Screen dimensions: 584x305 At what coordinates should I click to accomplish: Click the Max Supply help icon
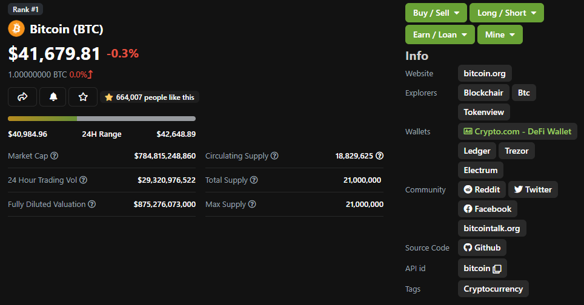pyautogui.click(x=252, y=204)
